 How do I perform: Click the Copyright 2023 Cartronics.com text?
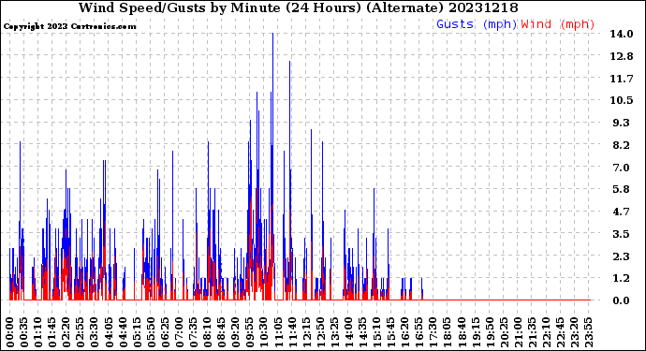(x=70, y=26)
